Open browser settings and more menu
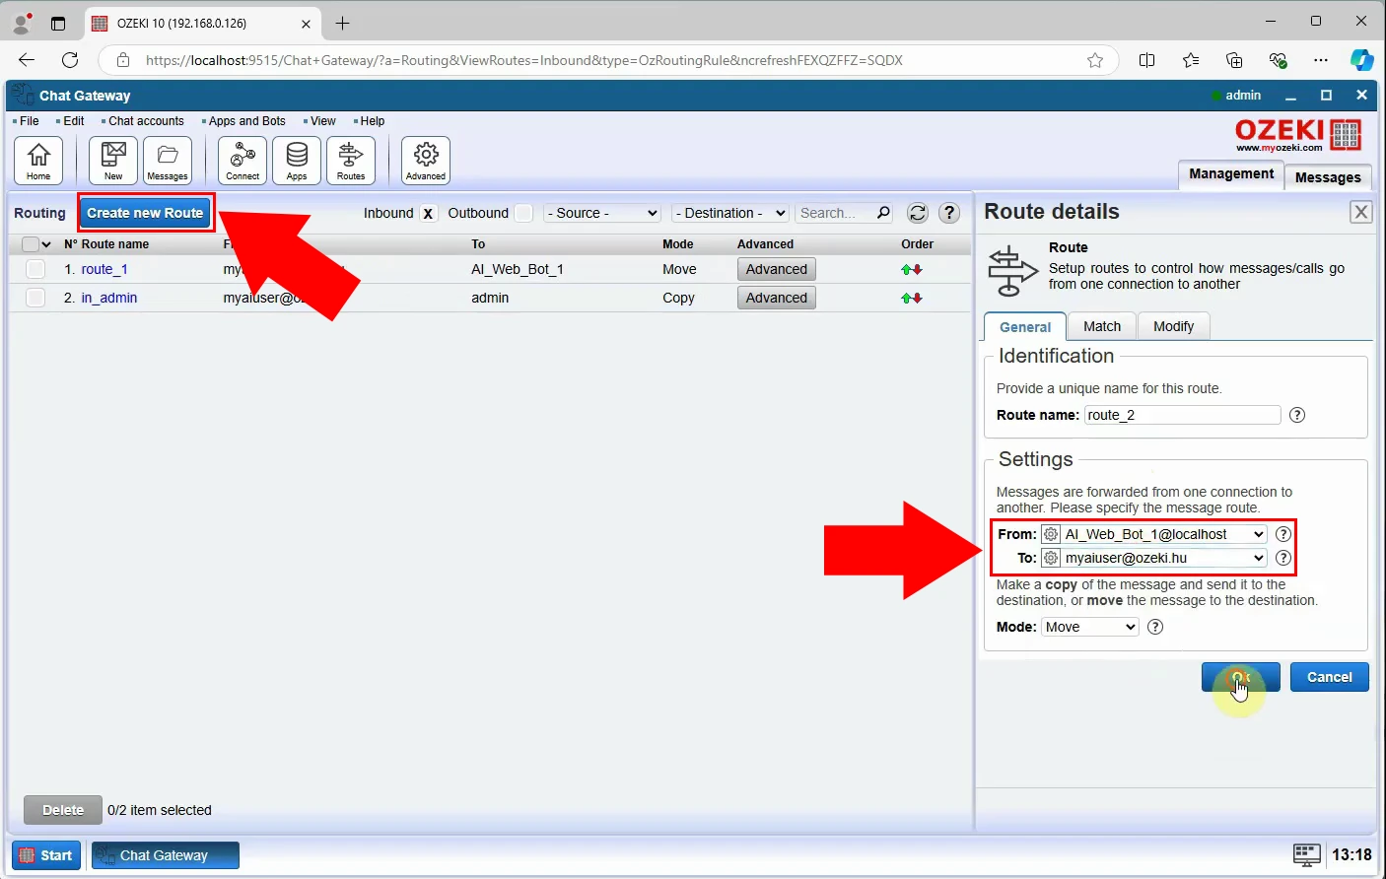 pos(1321,60)
